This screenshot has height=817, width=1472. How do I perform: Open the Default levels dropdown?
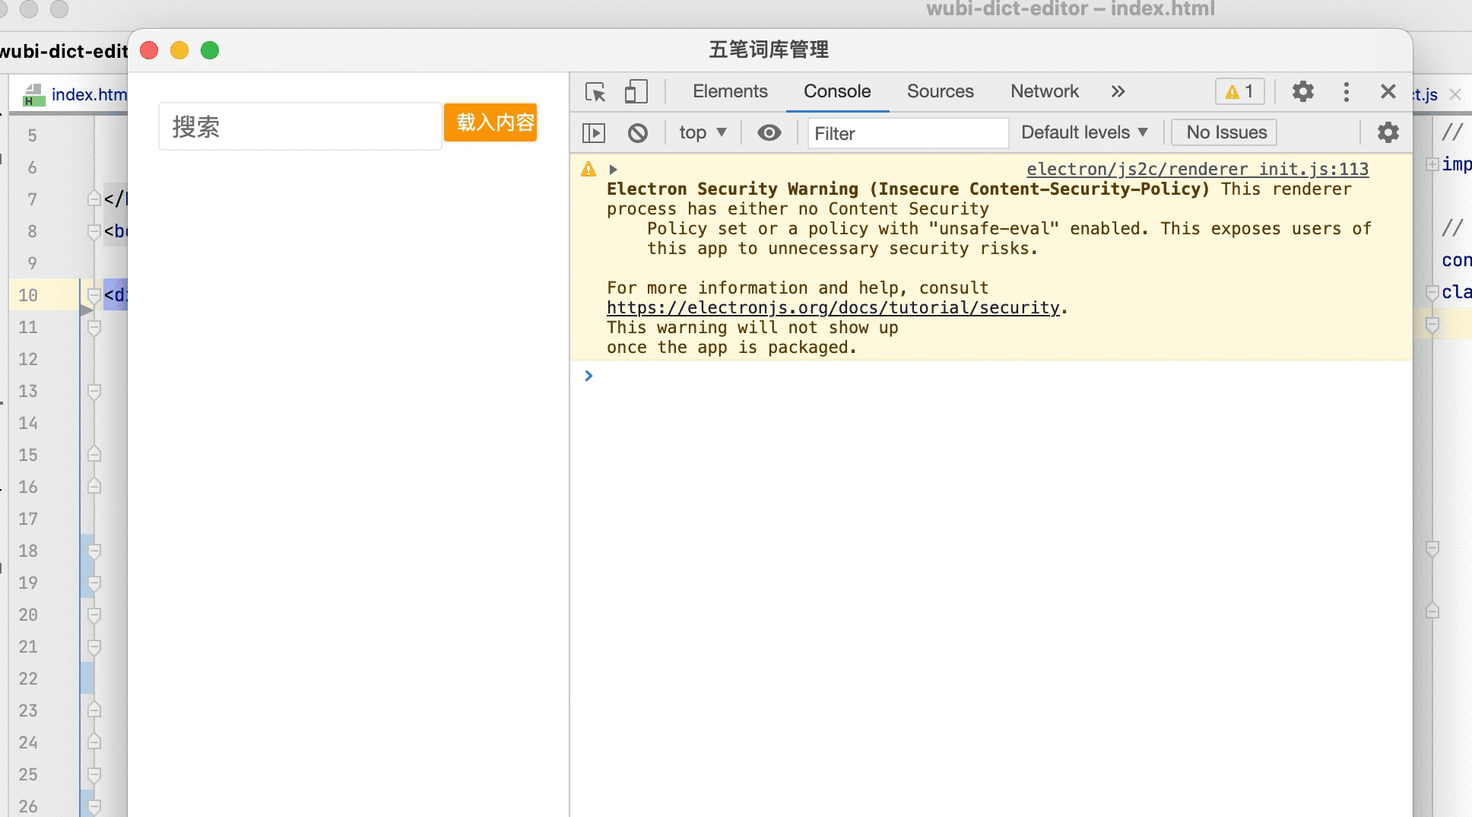pyautogui.click(x=1083, y=133)
